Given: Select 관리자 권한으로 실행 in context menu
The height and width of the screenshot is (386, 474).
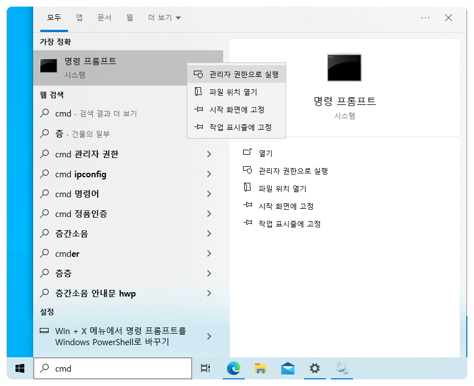Looking at the screenshot, I should (x=236, y=74).
